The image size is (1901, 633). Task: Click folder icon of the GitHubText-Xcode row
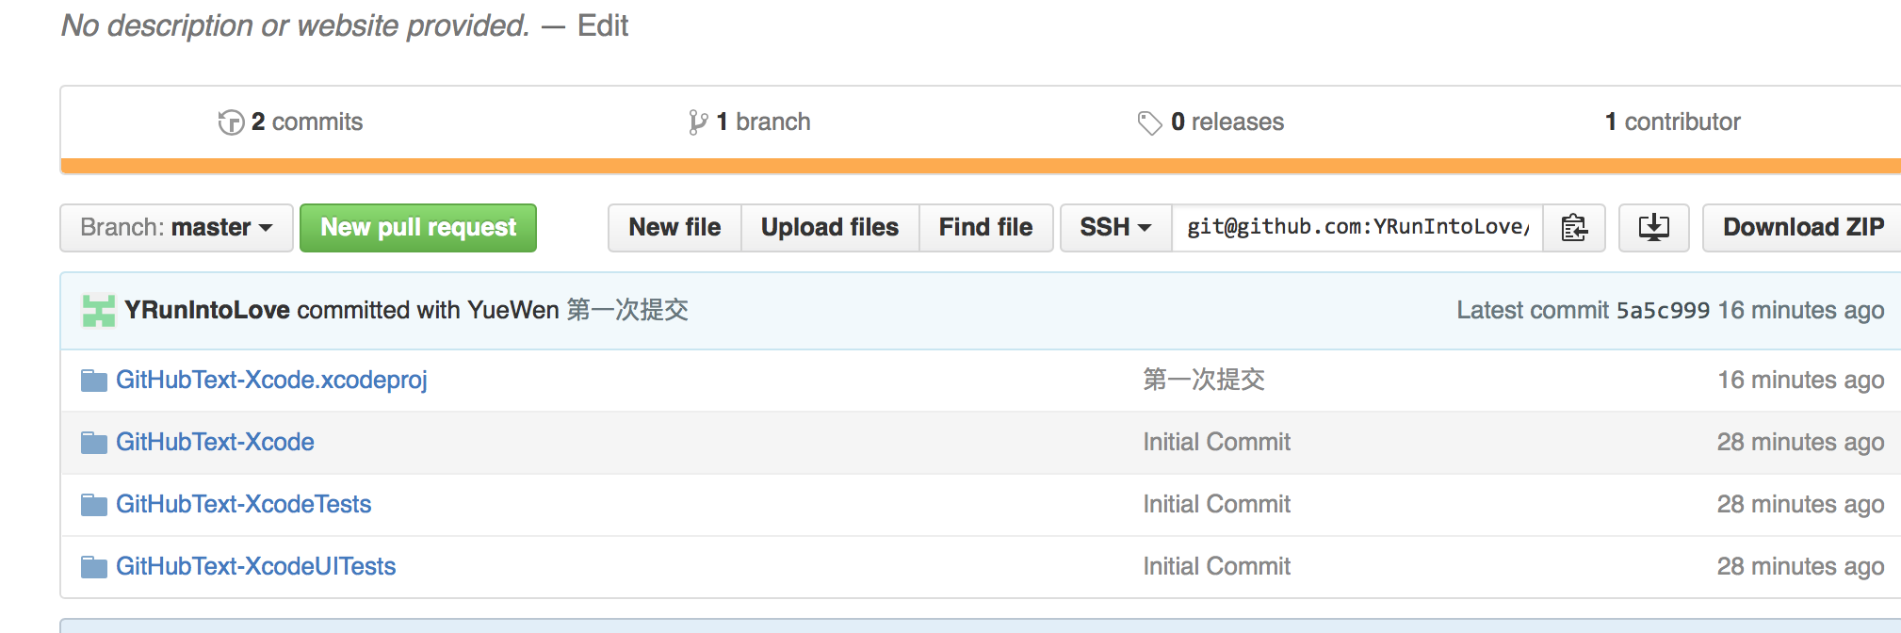point(94,443)
